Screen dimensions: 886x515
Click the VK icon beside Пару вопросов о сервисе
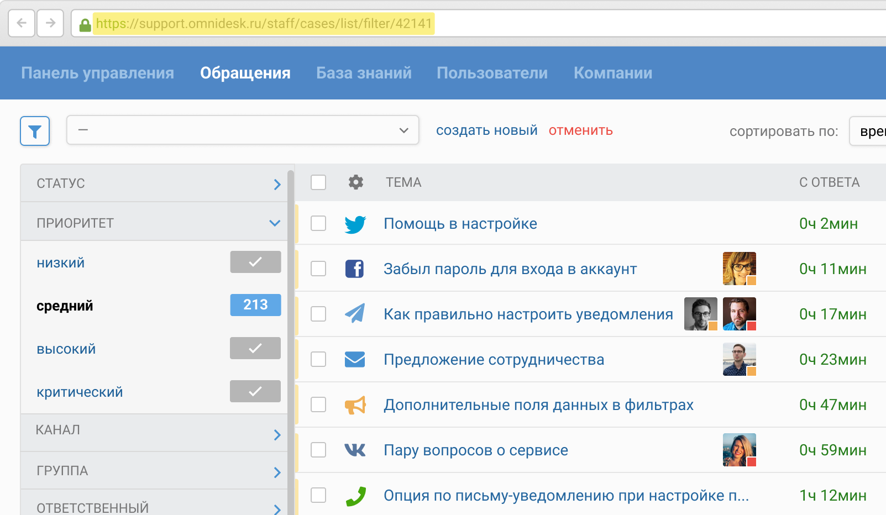pos(355,450)
